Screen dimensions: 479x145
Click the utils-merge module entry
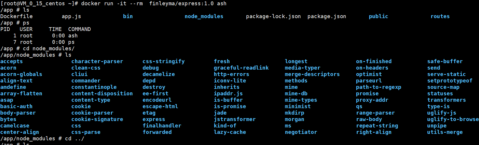(x=445, y=132)
